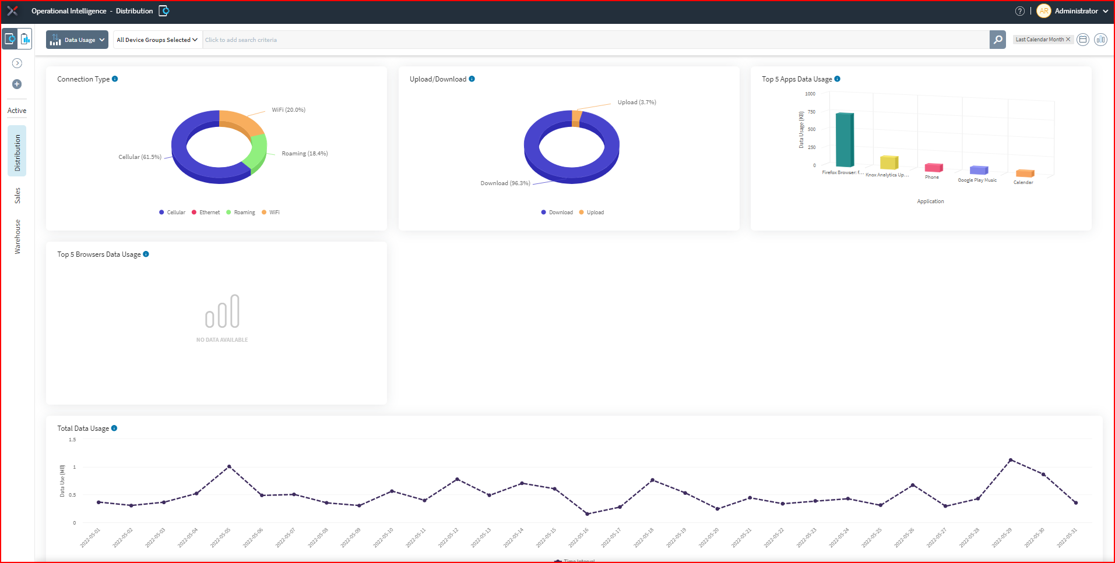The image size is (1115, 563).
Task: Click the search criteria input field
Action: point(596,40)
